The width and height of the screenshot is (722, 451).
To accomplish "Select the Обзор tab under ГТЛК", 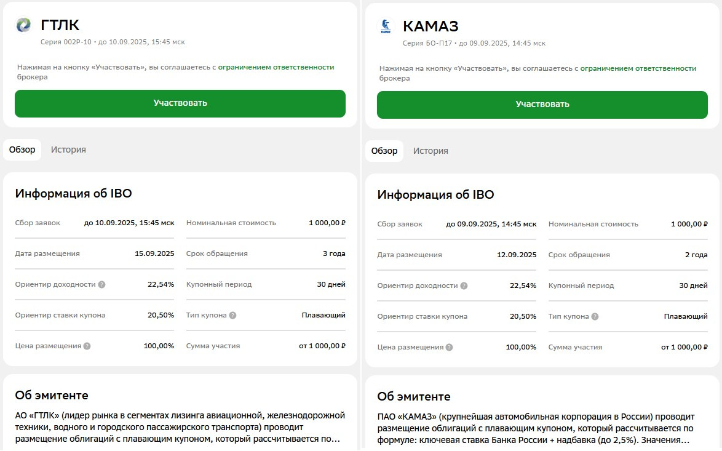I will (x=22, y=150).
